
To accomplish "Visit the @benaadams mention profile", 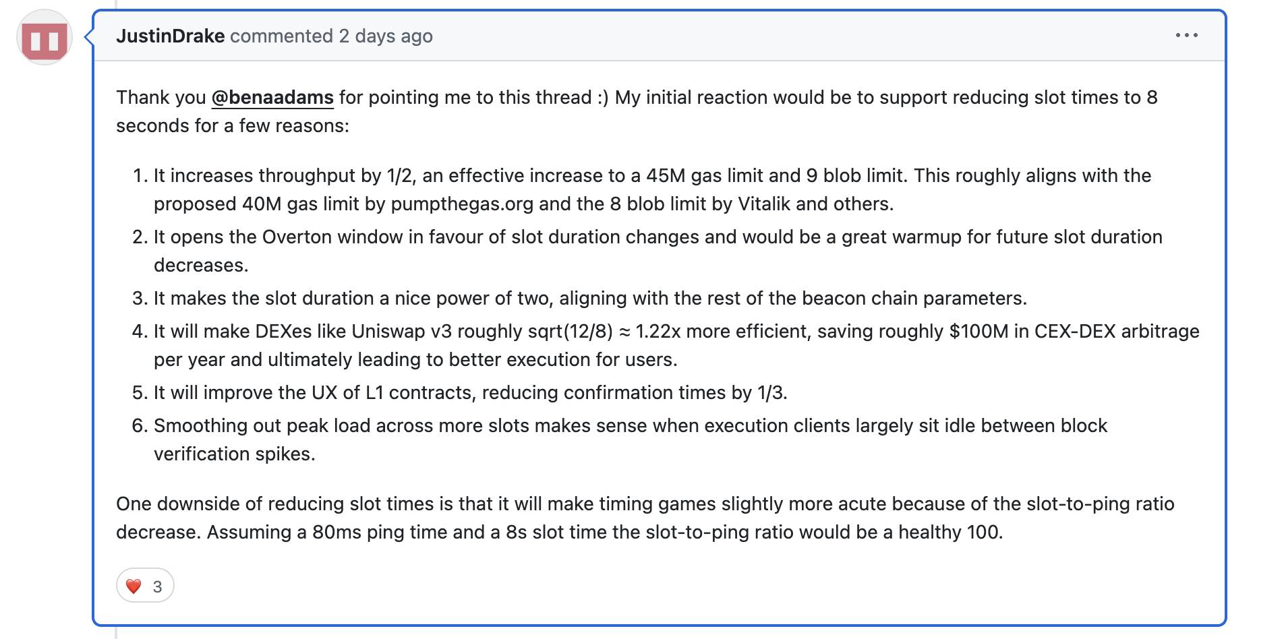I will [x=272, y=98].
